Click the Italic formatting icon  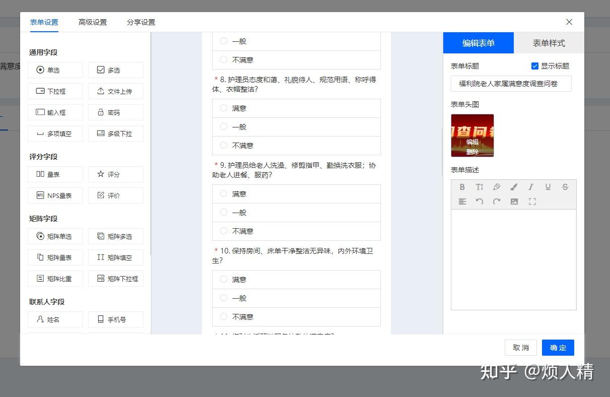pos(531,187)
